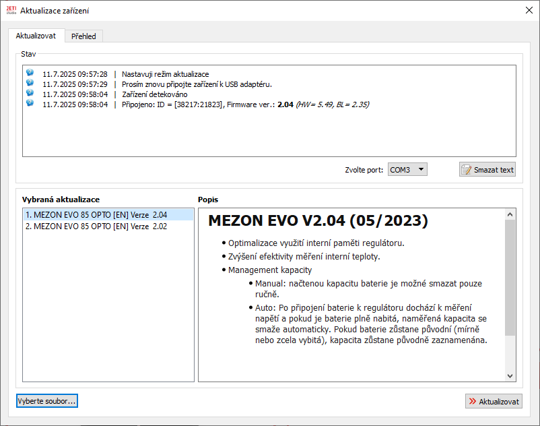The height and width of the screenshot is (426, 540).
Task: Click the info icon beside 'Připojeno: ID' log entry
Action: (x=30, y=102)
